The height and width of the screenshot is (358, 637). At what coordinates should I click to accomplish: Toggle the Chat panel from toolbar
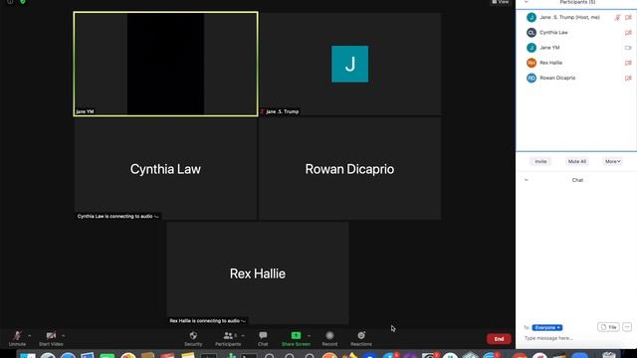[263, 338]
